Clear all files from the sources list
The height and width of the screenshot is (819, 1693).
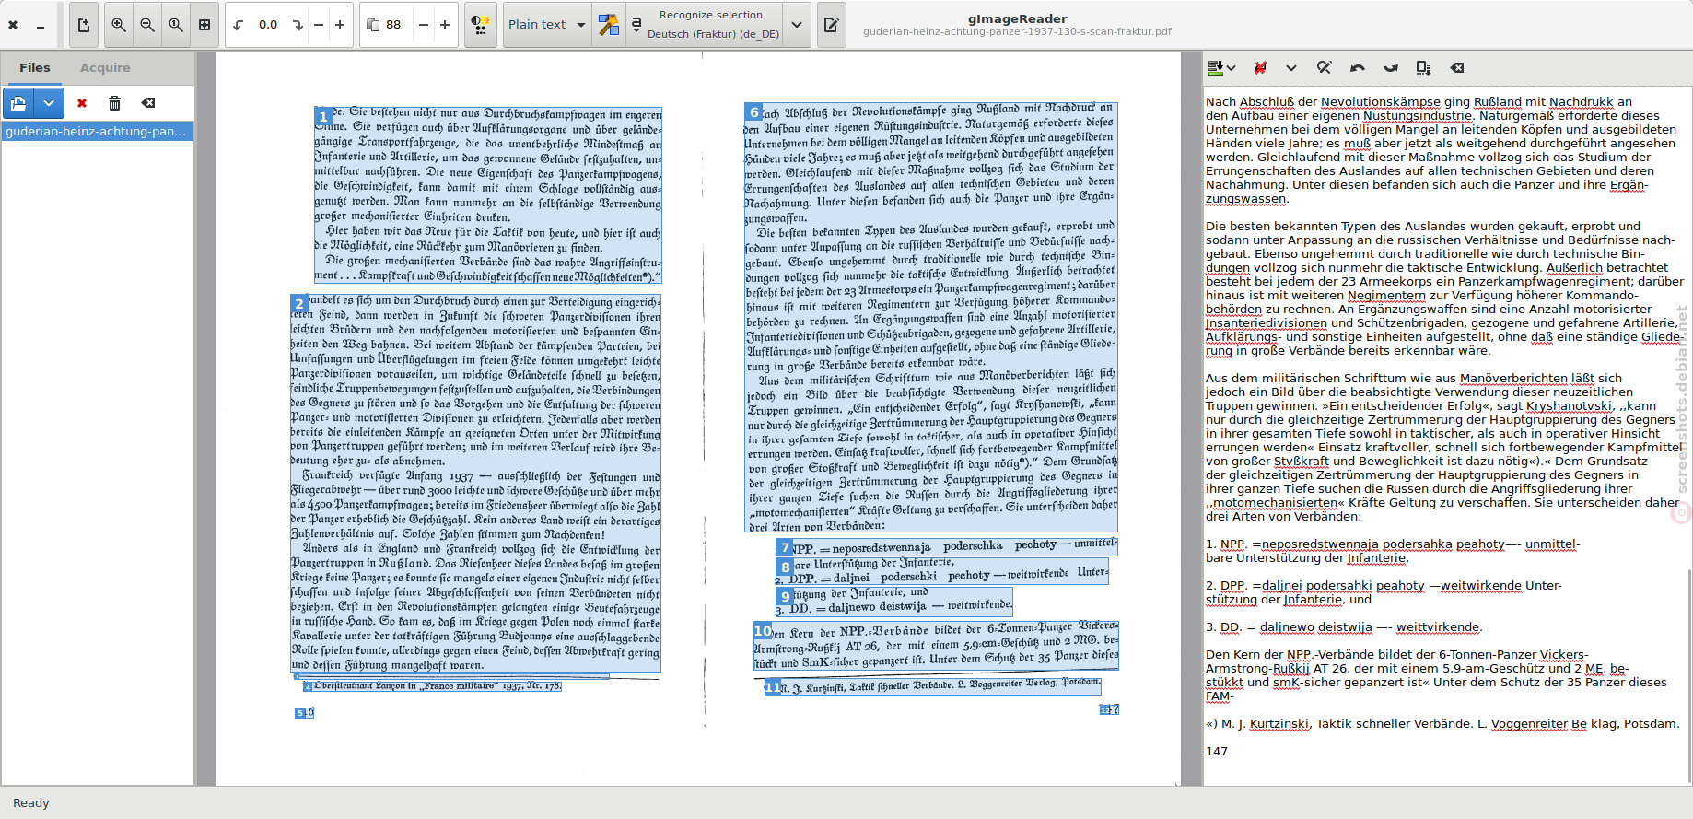pos(147,103)
